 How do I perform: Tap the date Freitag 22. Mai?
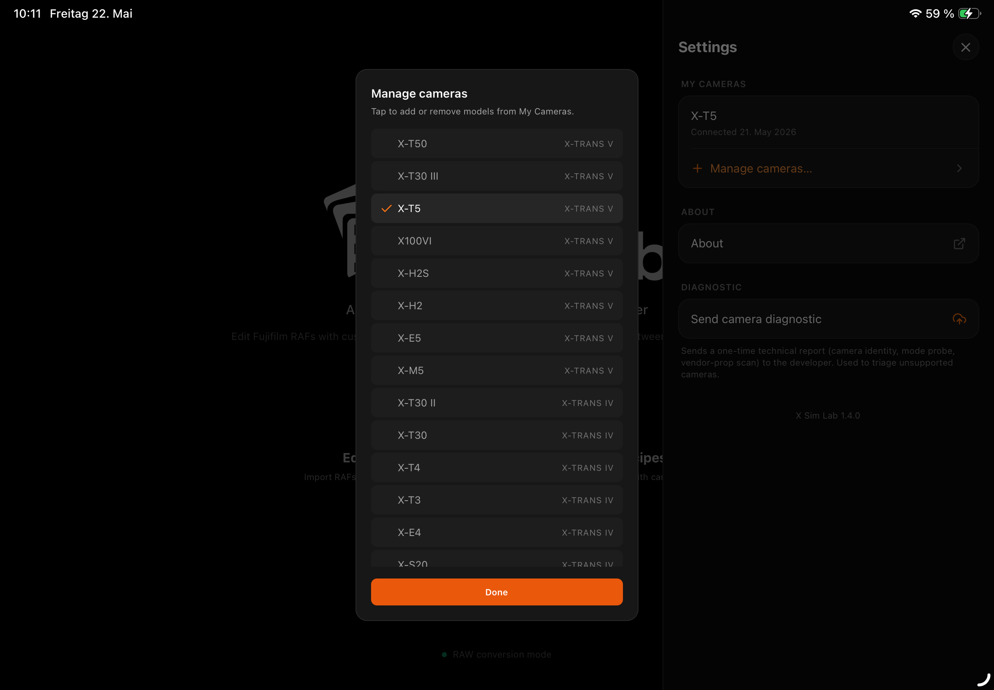coord(91,13)
